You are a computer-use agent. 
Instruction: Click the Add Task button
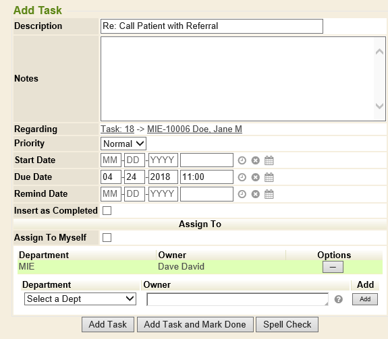tap(108, 324)
